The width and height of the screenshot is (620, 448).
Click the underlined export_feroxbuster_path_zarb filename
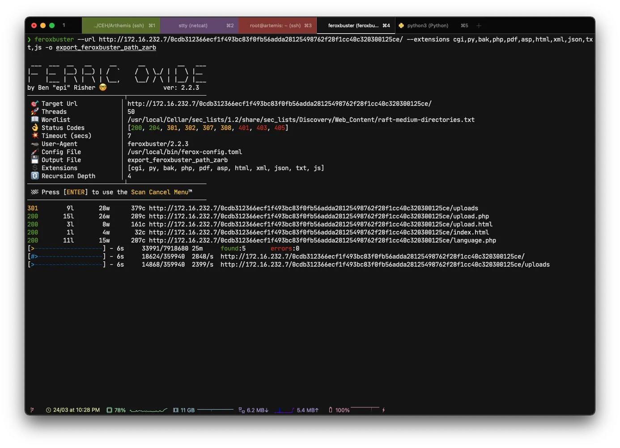[106, 47]
